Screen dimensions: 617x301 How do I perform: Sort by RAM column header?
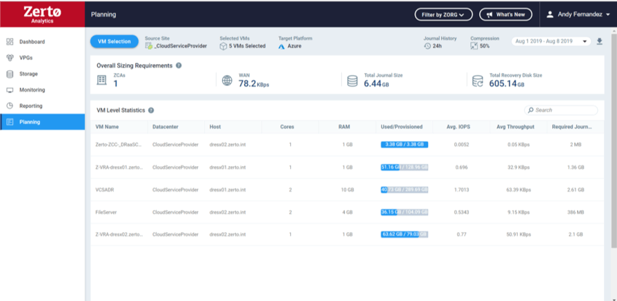click(x=344, y=127)
